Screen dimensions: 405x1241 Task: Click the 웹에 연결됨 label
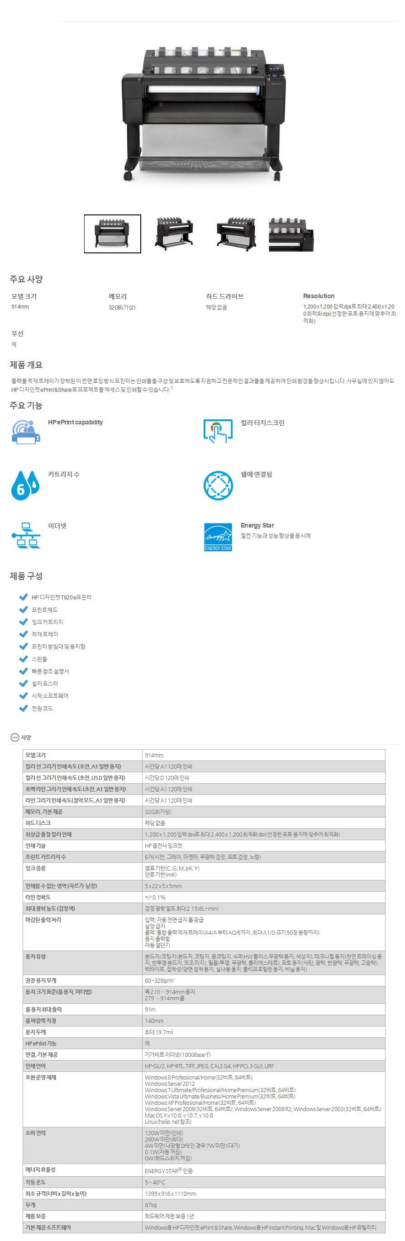(x=256, y=474)
